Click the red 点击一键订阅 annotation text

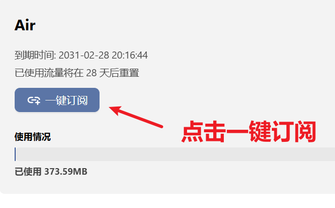pos(249,132)
